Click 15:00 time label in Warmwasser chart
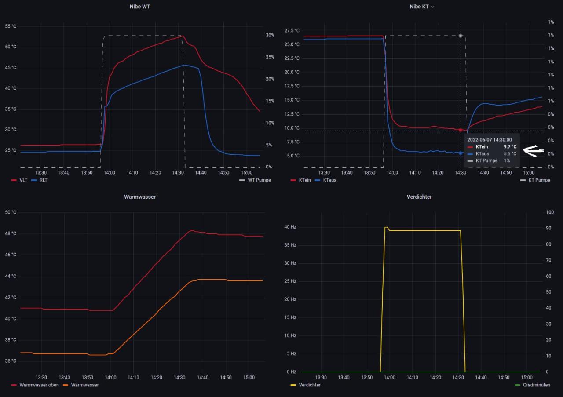Image resolution: width=563 pixels, height=397 pixels. click(x=249, y=377)
